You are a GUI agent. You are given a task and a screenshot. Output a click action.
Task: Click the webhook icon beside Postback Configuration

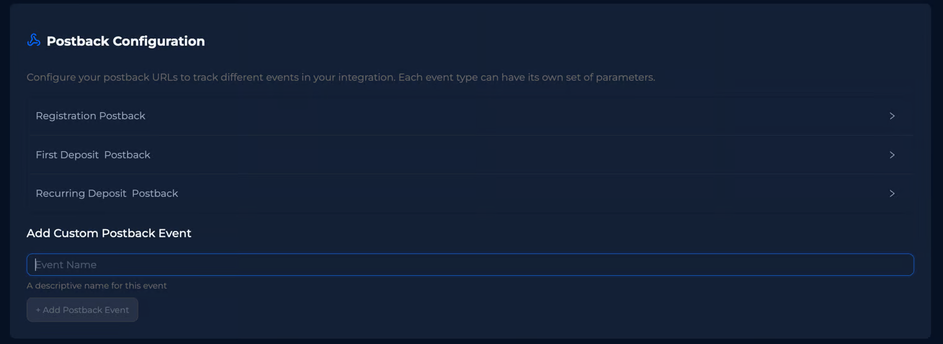coord(34,41)
